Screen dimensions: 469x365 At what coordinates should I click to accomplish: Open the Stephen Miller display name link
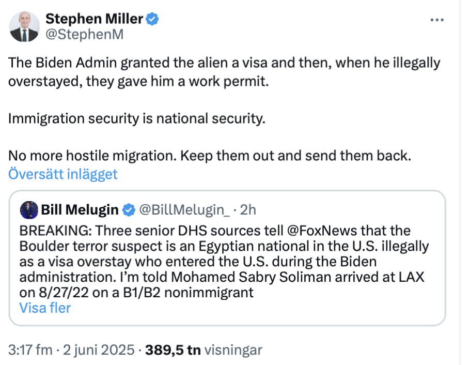94,19
